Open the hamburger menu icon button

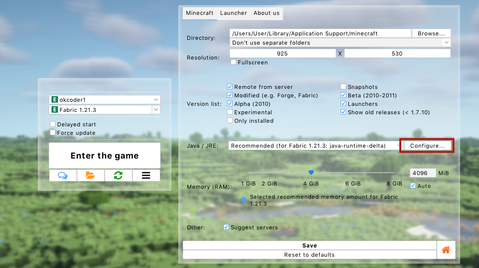pos(146,175)
